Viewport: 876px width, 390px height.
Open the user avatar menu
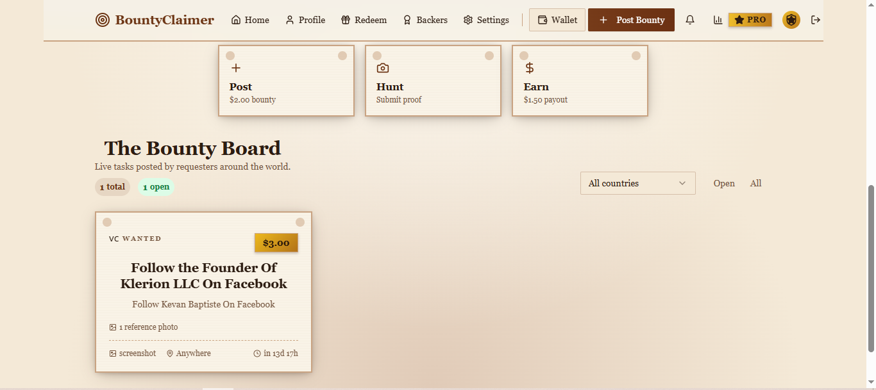(791, 20)
